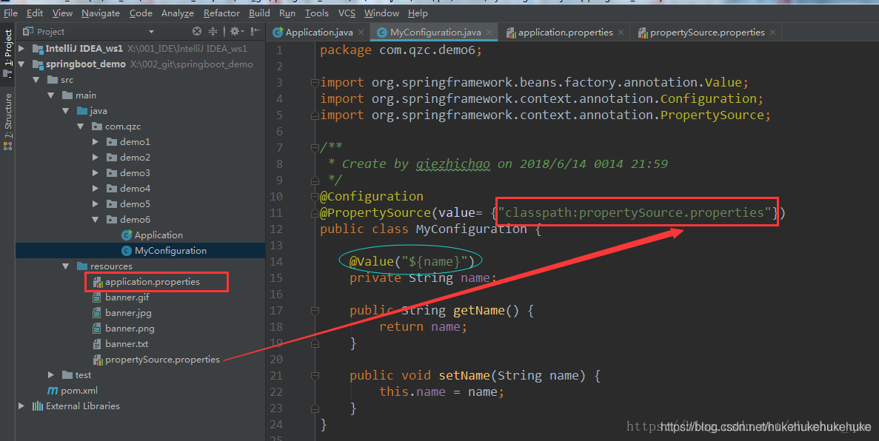The height and width of the screenshot is (441, 879).
Task: Fold the imports block at line 3
Action: (315, 83)
